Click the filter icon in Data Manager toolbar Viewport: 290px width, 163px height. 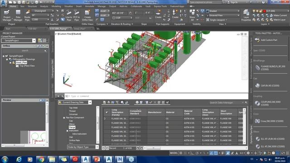tap(117, 102)
